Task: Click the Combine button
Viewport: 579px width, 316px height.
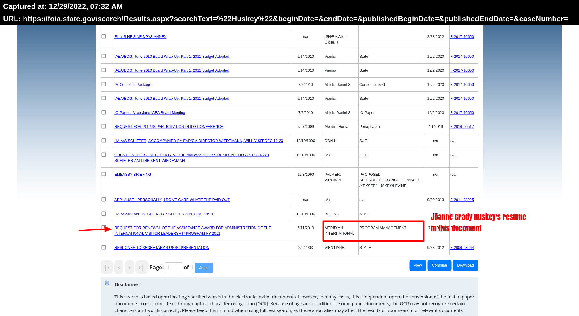Action: coord(439,265)
